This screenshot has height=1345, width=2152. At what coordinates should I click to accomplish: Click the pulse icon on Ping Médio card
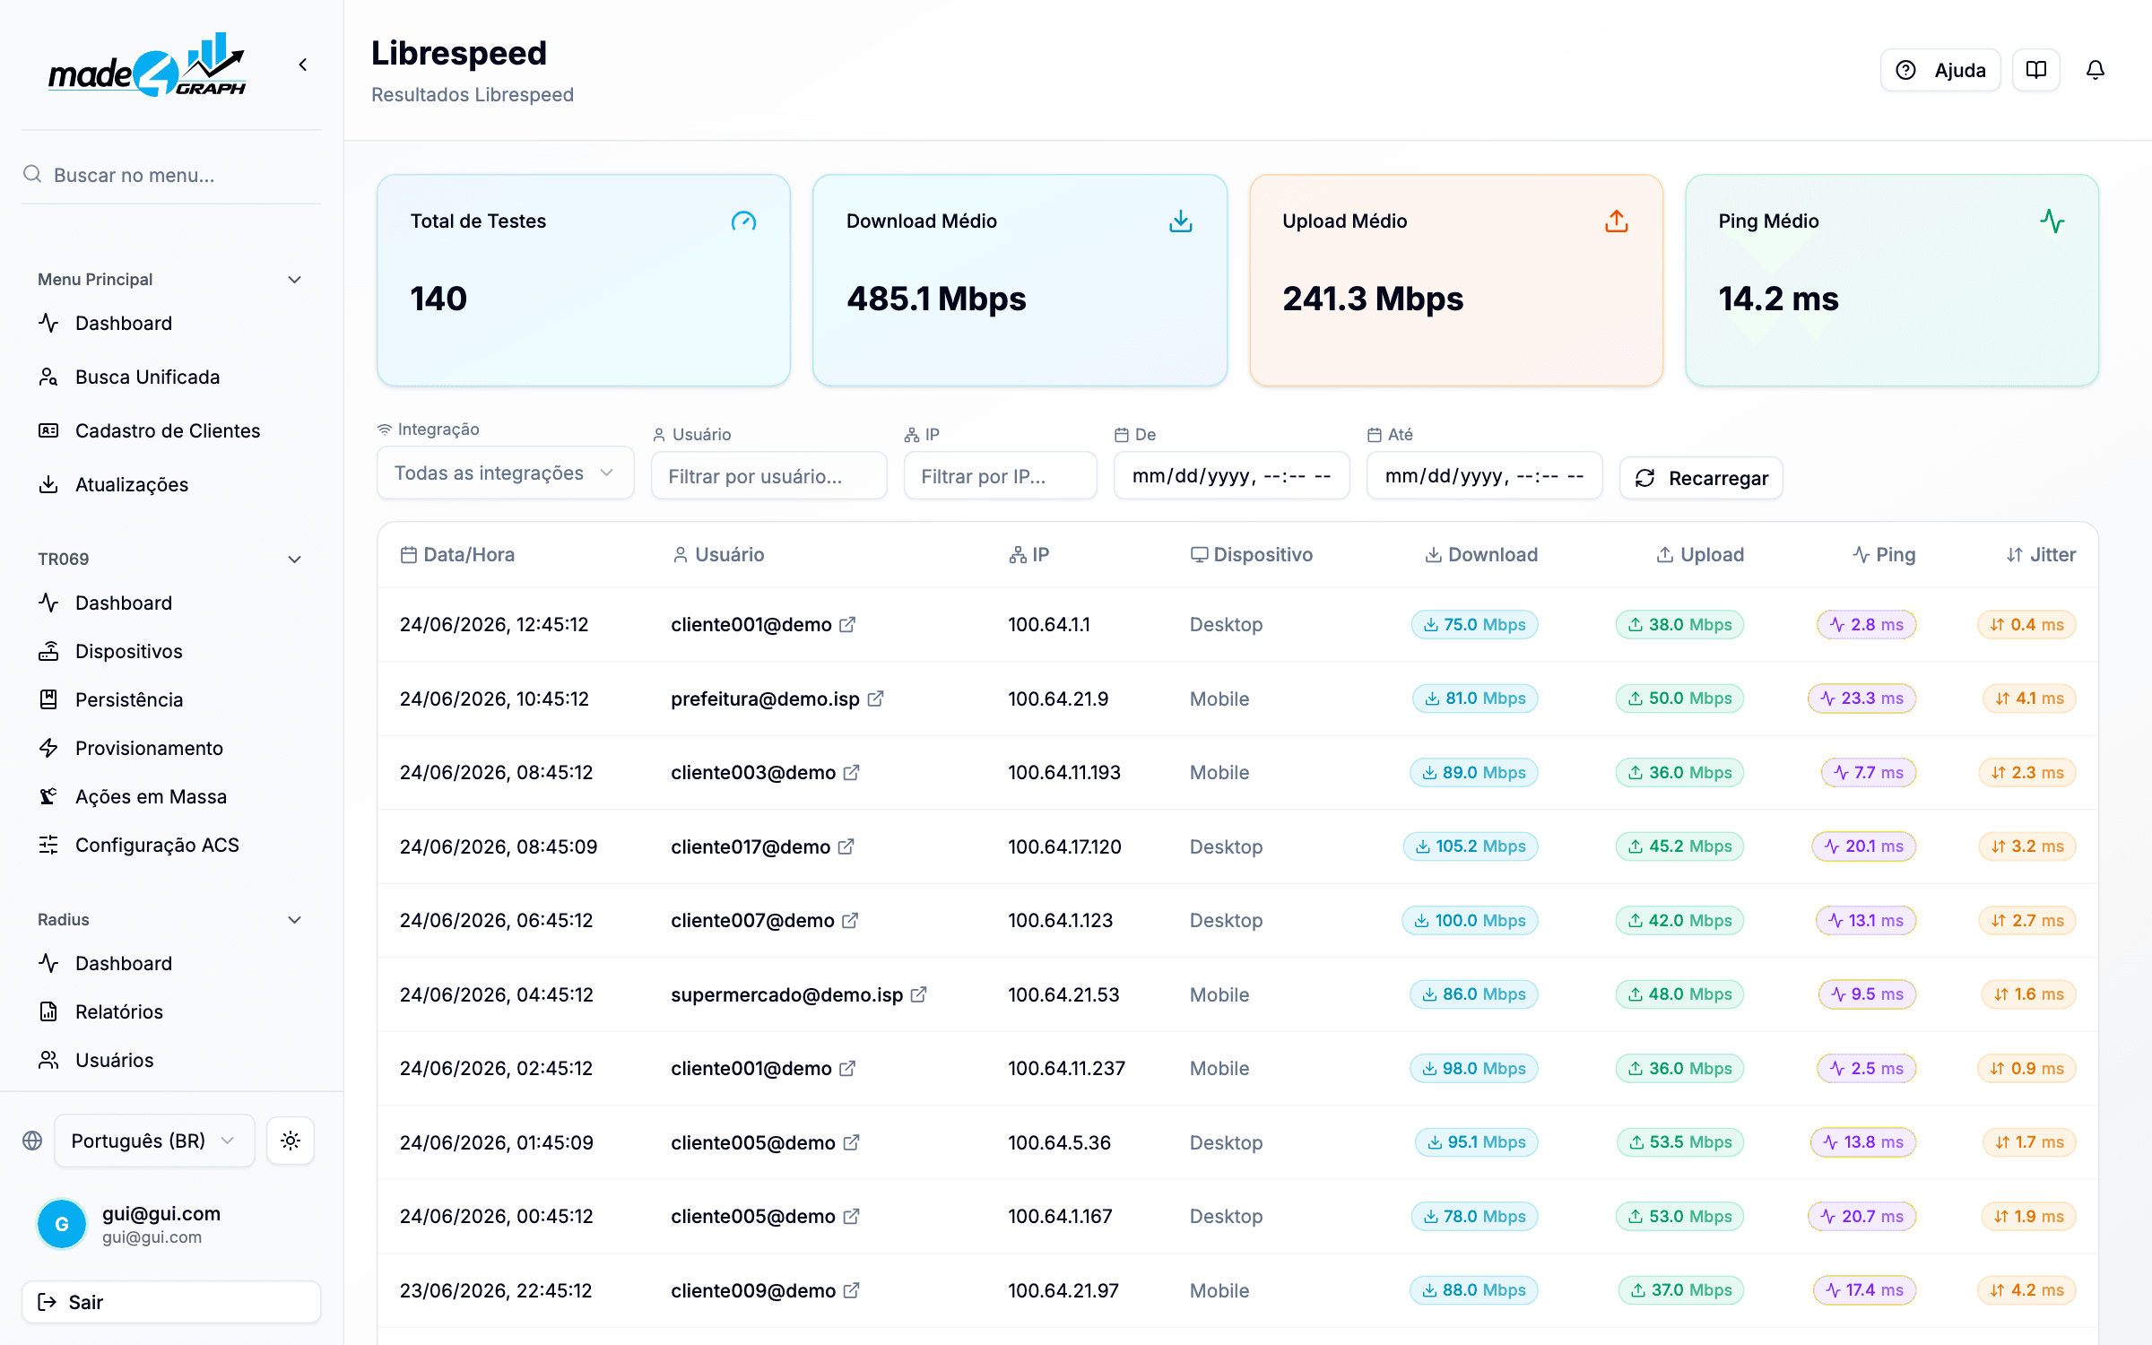2052,221
